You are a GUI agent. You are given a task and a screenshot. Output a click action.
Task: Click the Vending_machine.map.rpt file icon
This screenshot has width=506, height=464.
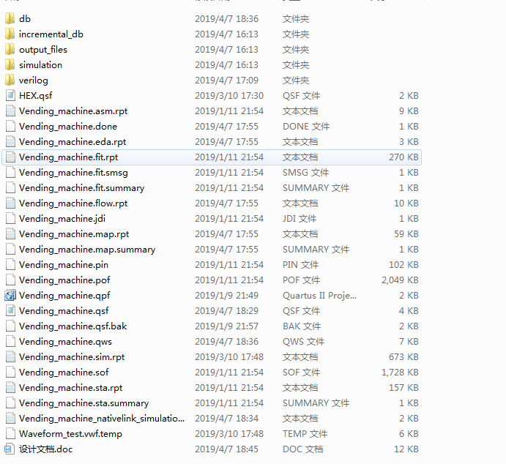tap(10, 233)
